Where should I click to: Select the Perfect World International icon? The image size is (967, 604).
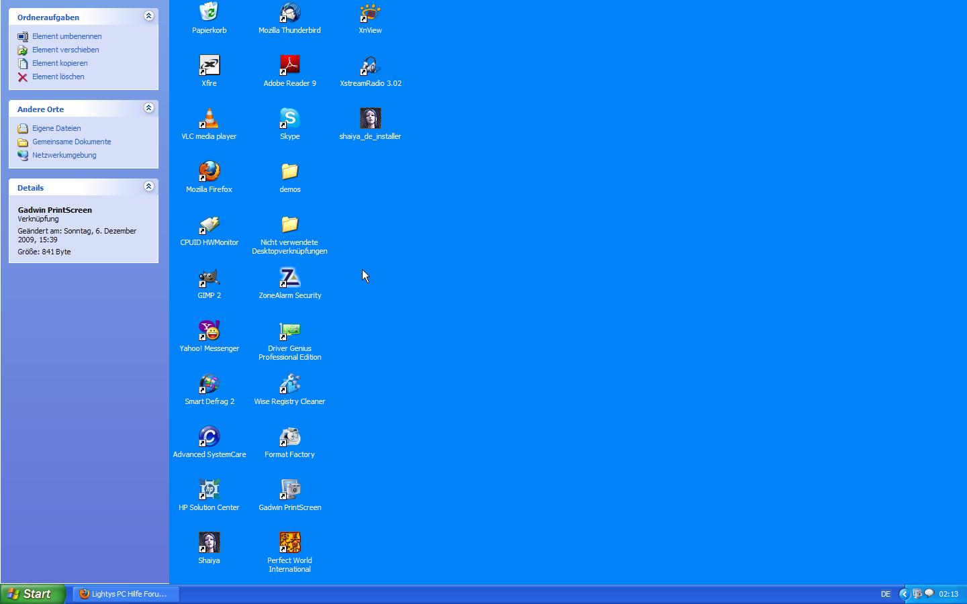pyautogui.click(x=289, y=542)
